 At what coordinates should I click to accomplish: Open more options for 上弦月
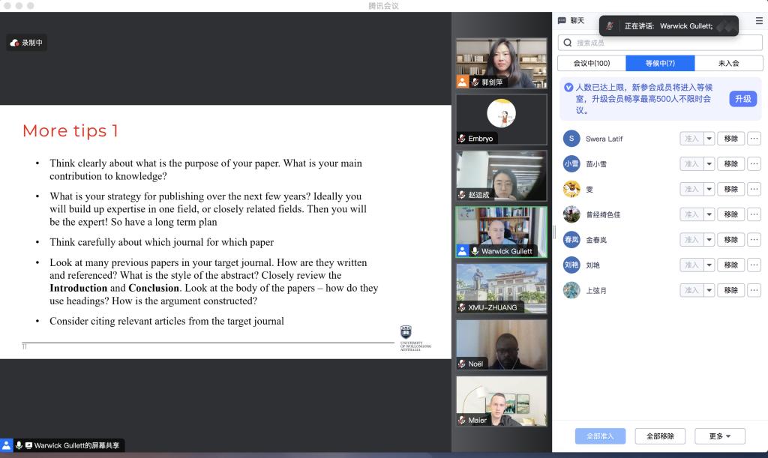click(754, 290)
